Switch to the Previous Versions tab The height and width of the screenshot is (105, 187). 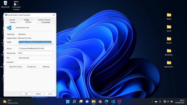(44, 20)
